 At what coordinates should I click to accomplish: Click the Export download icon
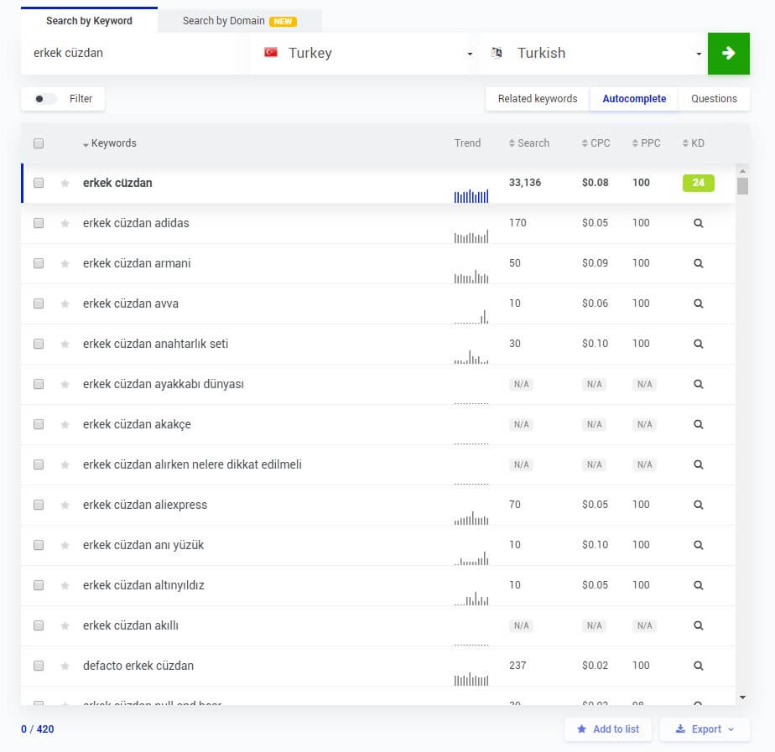[x=682, y=729]
